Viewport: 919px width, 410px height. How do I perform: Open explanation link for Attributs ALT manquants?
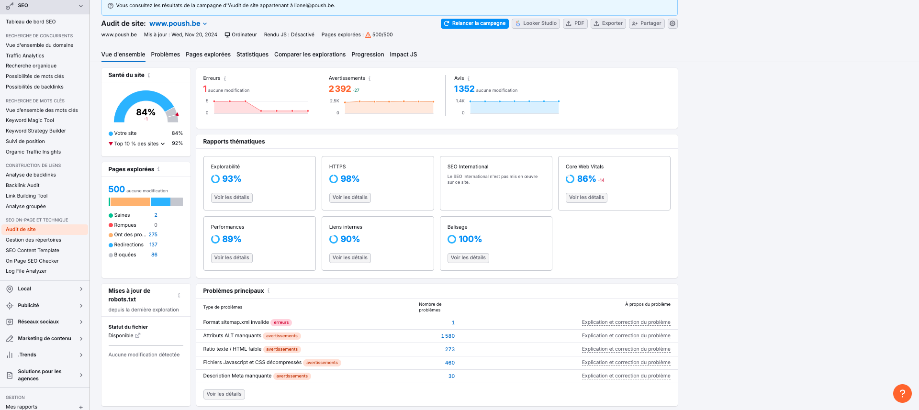point(626,336)
